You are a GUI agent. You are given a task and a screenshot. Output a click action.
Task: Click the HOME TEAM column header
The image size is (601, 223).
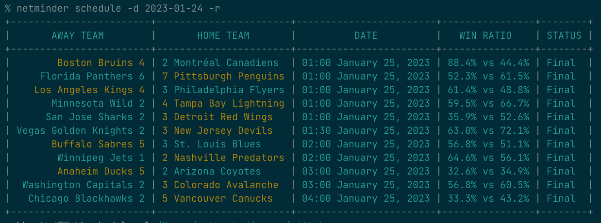coord(223,35)
